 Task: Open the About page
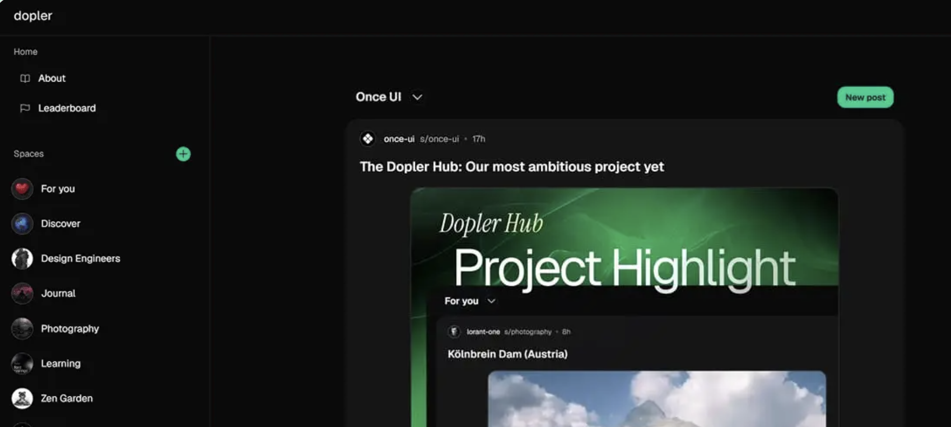click(51, 78)
